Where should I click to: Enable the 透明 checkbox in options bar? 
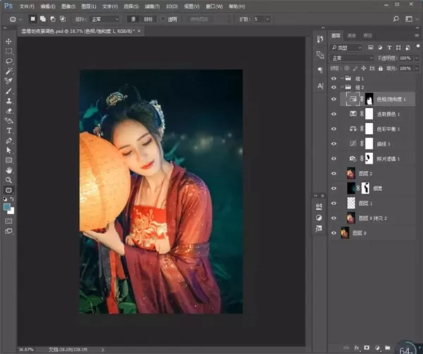163,19
